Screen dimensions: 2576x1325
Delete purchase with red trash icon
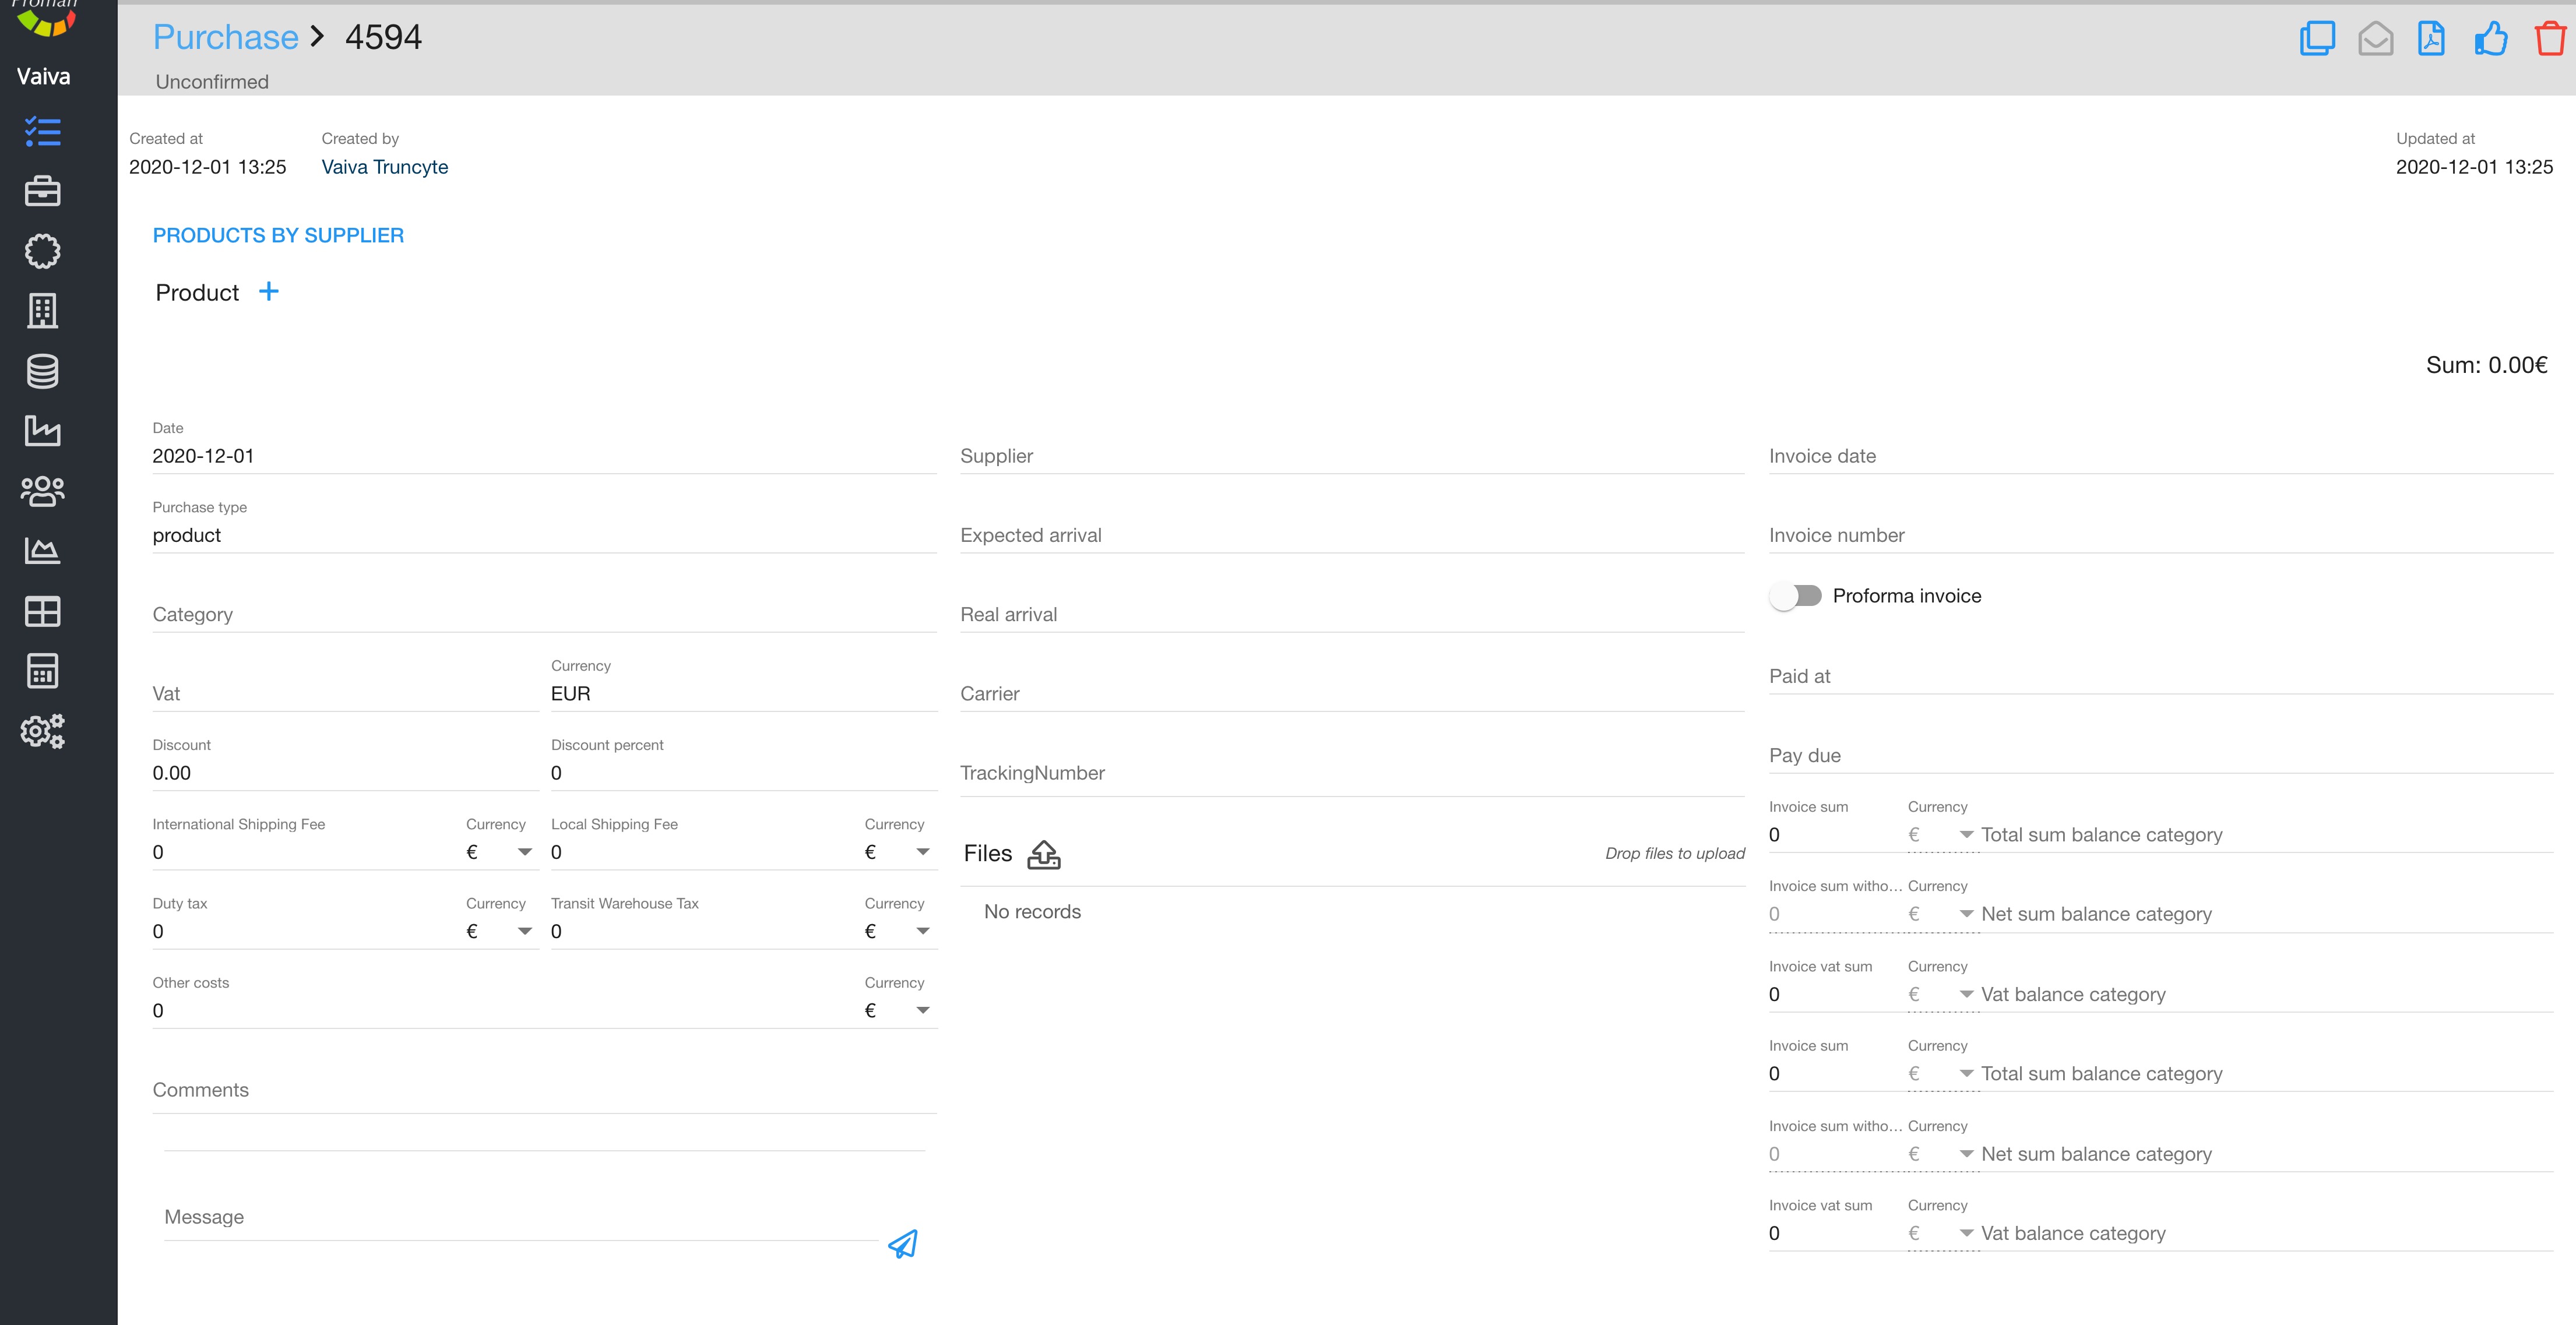[2549, 39]
